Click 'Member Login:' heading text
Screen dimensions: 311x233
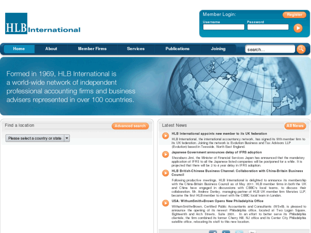click(x=219, y=14)
